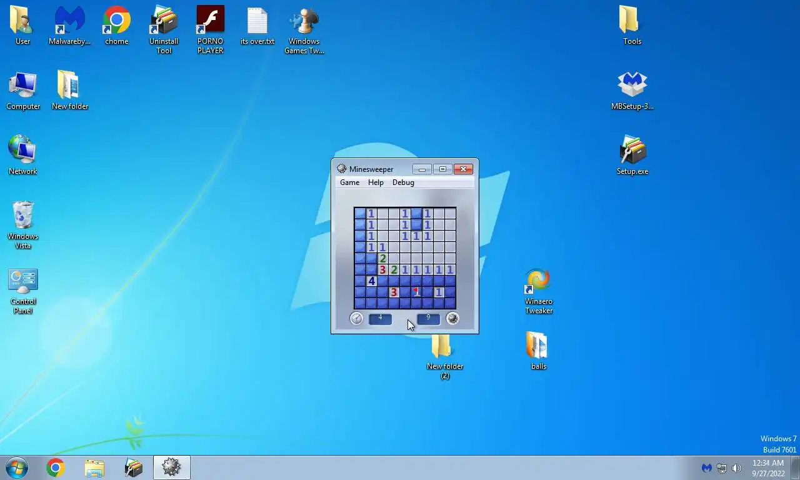
Task: Click the Uninstall Tool taskbar icon
Action: click(133, 467)
